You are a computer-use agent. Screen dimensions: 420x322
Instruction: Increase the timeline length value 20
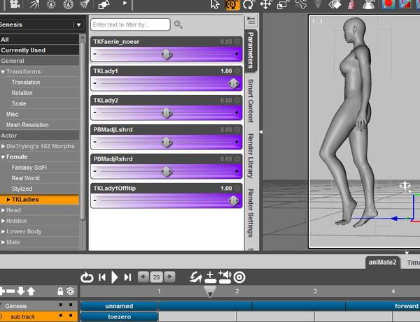[x=169, y=277]
